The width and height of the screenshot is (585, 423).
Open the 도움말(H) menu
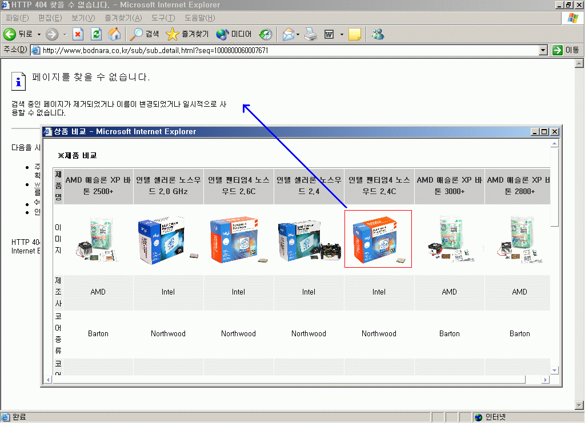point(199,18)
